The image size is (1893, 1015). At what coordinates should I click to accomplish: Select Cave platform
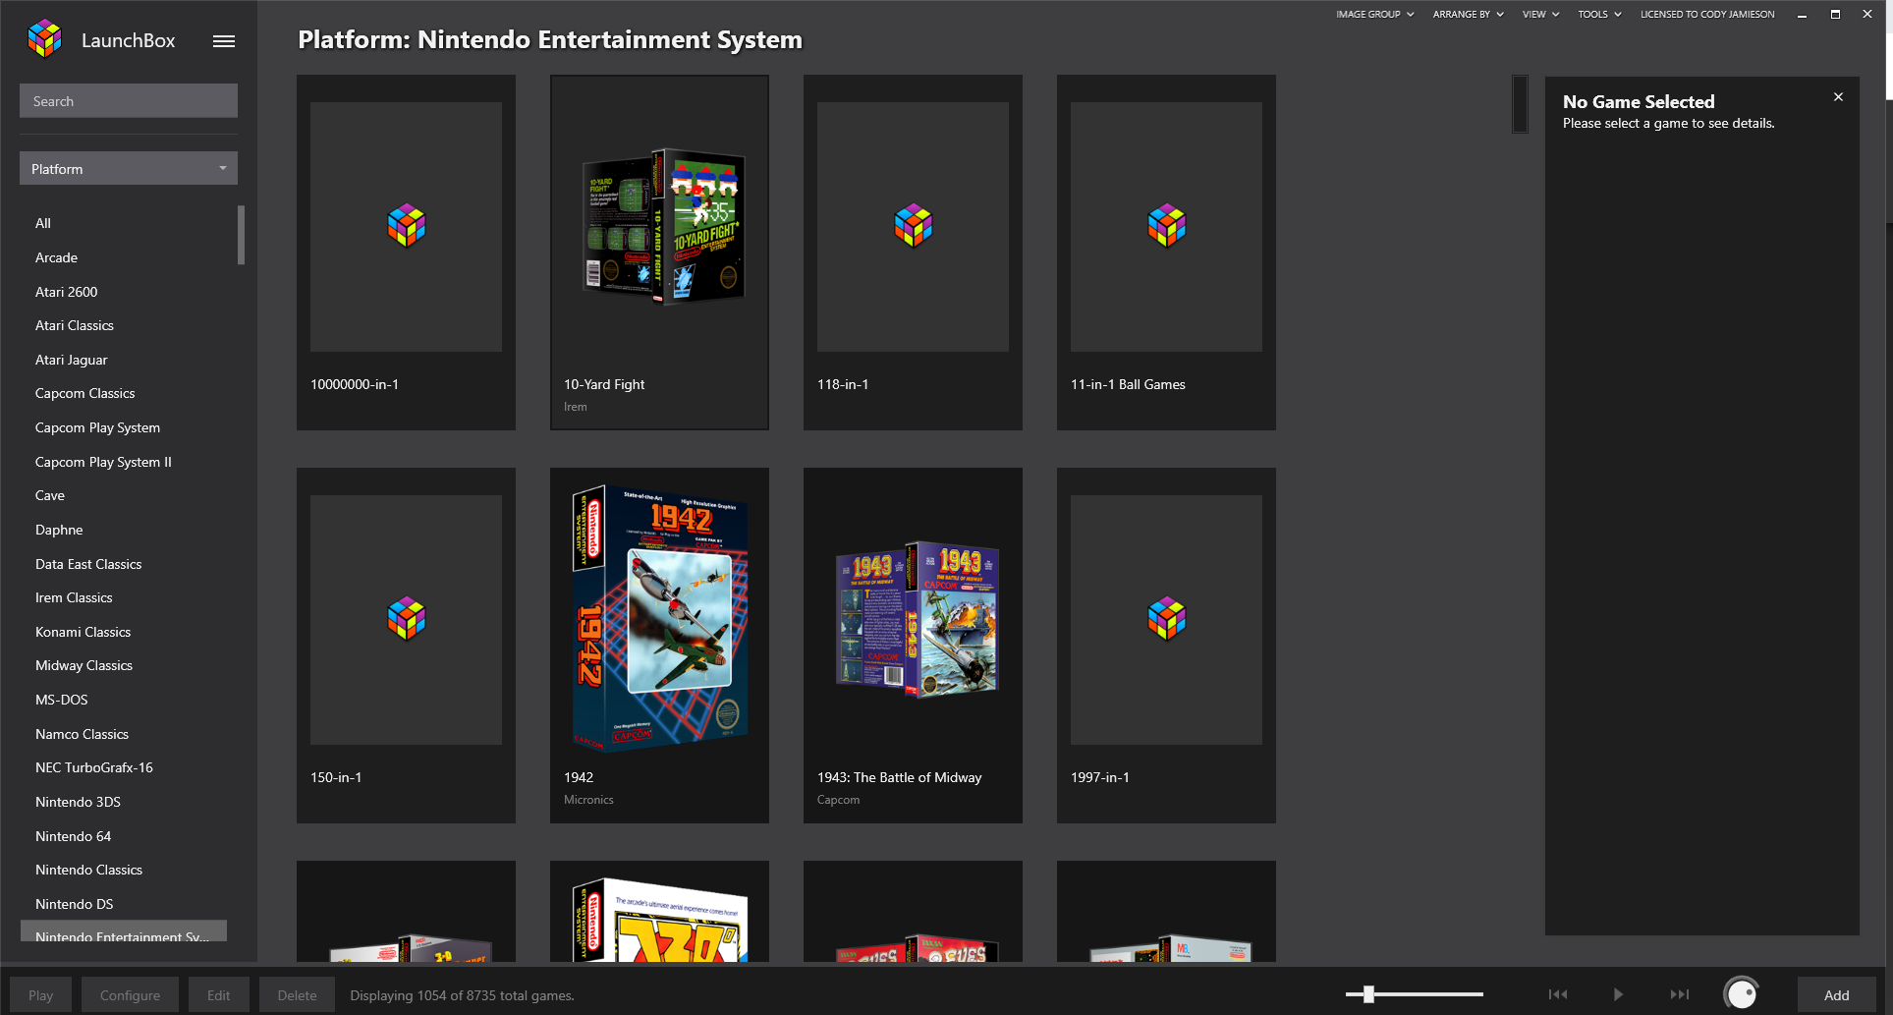pyautogui.click(x=50, y=495)
